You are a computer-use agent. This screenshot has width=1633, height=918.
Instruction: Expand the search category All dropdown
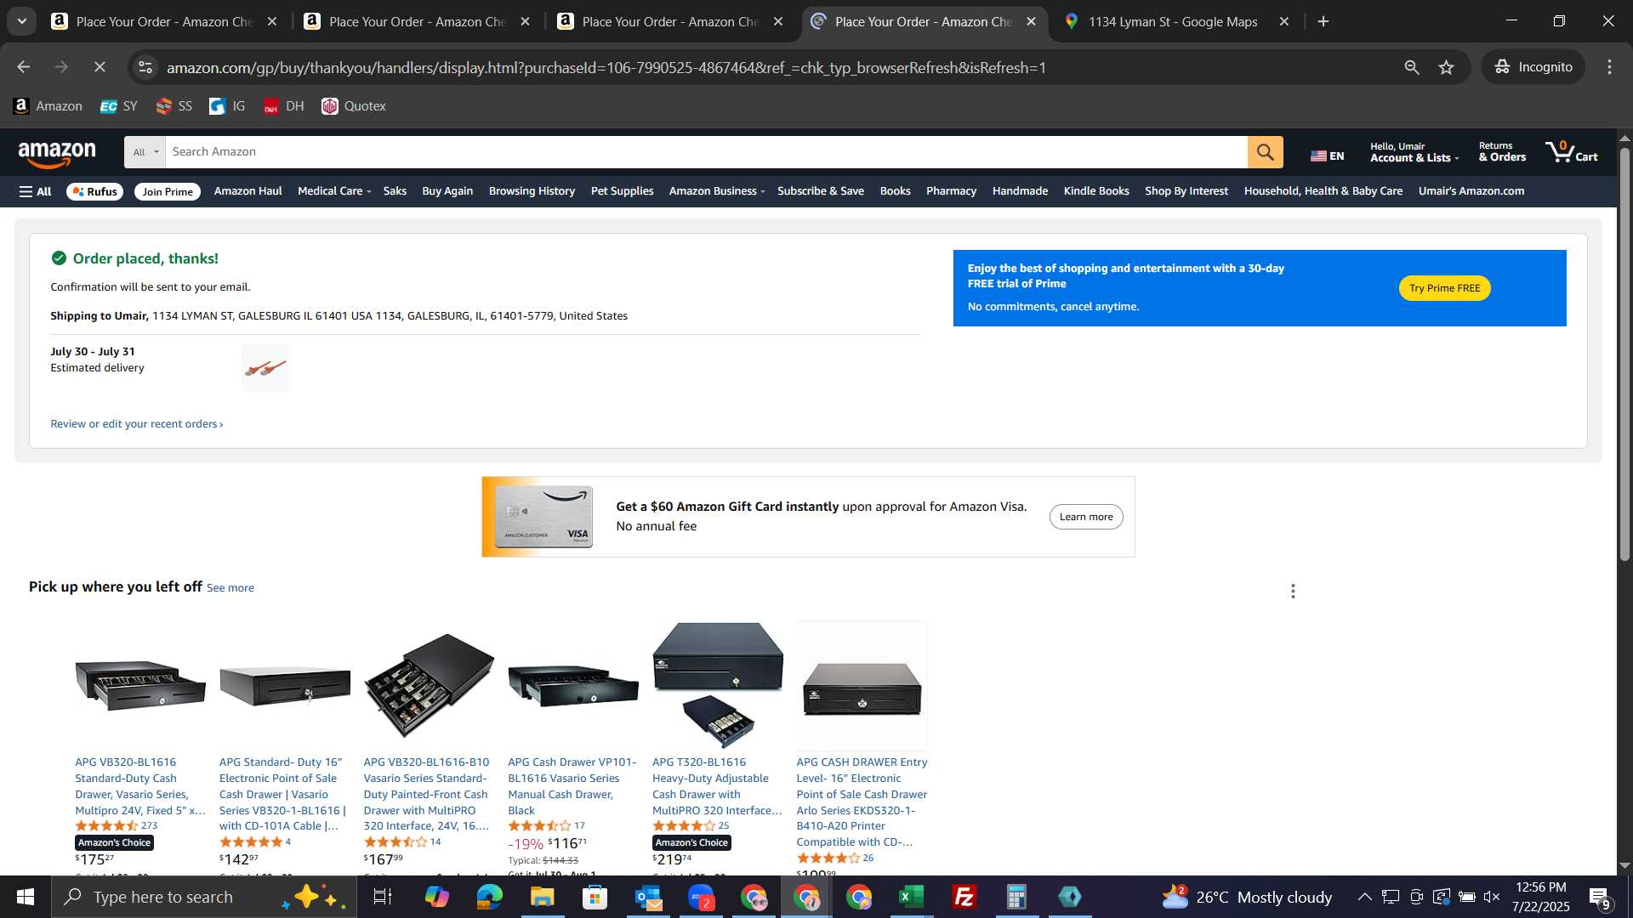point(145,152)
